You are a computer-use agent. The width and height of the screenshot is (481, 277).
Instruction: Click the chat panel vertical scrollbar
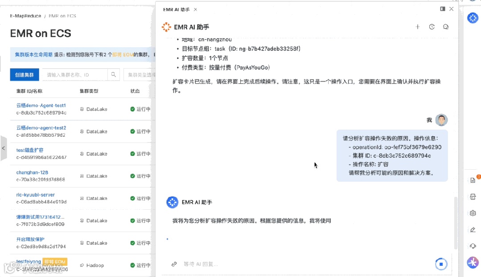[x=456, y=223]
